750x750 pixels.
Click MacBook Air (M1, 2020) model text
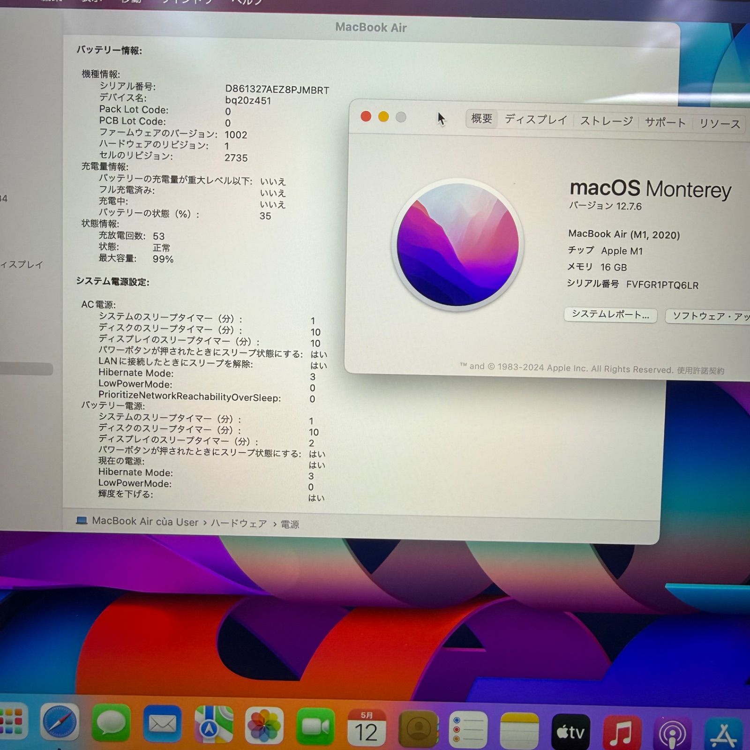(624, 234)
